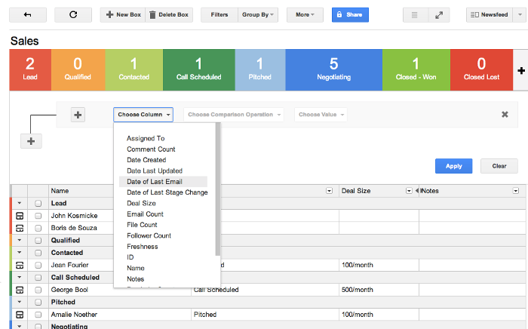Choose Assigned To from the column list
528x329 pixels.
click(x=146, y=138)
